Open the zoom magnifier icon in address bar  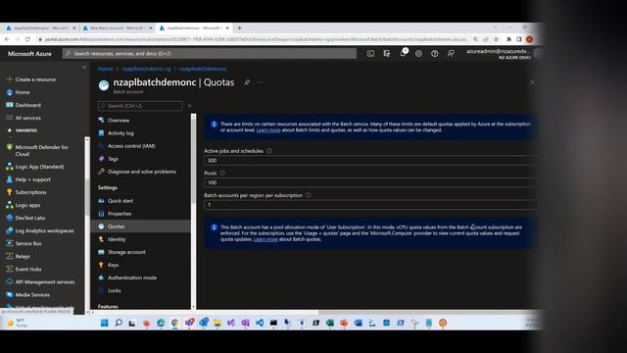(x=475, y=39)
